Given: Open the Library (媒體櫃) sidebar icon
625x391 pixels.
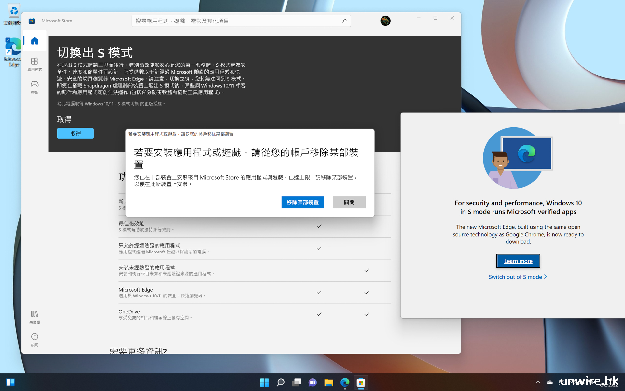Looking at the screenshot, I should (35, 316).
